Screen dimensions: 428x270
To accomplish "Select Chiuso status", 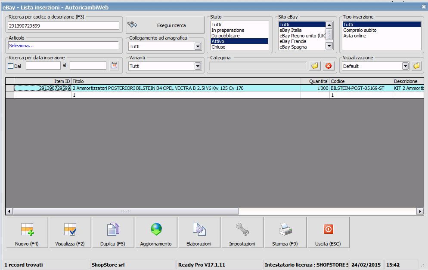I will [x=239, y=47].
